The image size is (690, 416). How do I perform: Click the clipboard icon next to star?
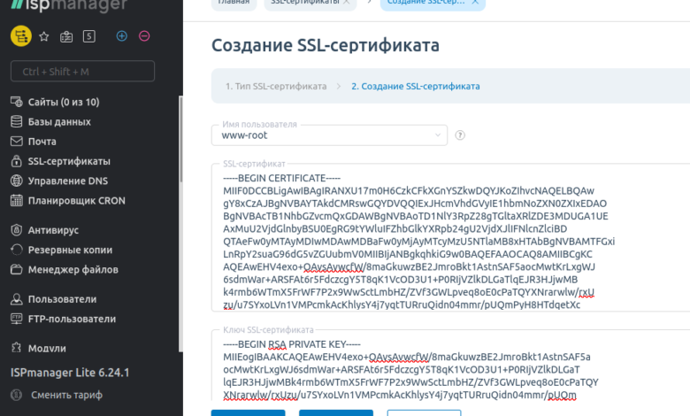tap(66, 36)
